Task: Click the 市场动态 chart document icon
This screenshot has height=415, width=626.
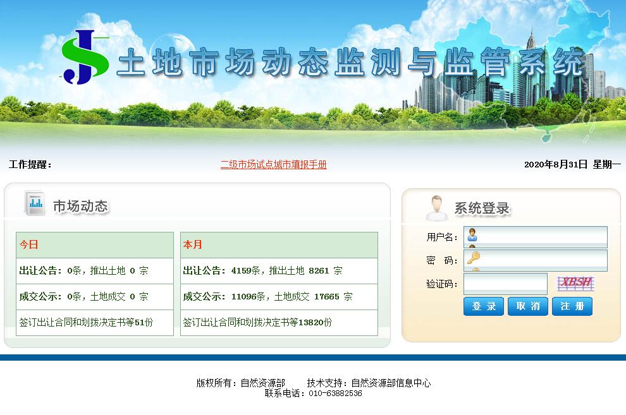Action: click(34, 203)
